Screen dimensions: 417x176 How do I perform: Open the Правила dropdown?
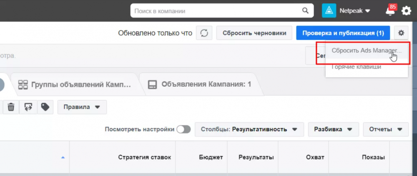tap(82, 107)
